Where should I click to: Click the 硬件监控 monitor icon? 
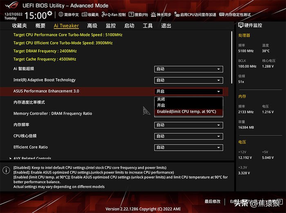(241, 25)
